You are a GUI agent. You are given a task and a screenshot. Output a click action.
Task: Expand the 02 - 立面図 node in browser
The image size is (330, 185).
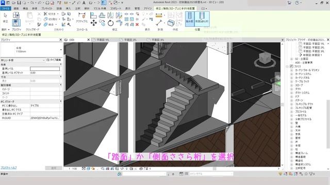(292, 59)
